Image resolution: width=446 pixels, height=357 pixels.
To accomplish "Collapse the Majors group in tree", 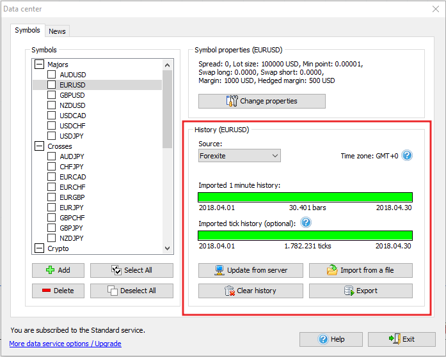I will point(40,65).
